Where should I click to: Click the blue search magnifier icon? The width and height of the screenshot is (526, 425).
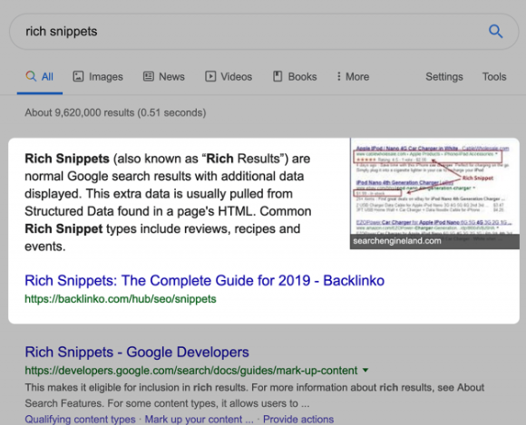[495, 32]
